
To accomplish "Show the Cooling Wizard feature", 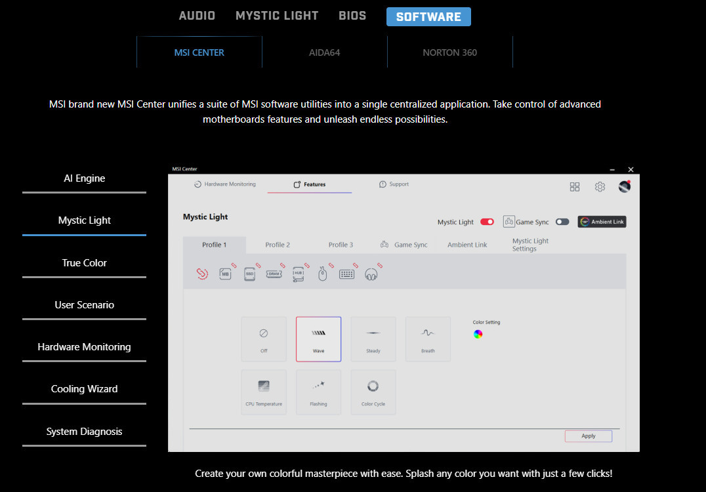I will click(x=84, y=389).
